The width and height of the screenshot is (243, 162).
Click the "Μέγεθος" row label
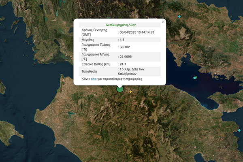[89, 40]
